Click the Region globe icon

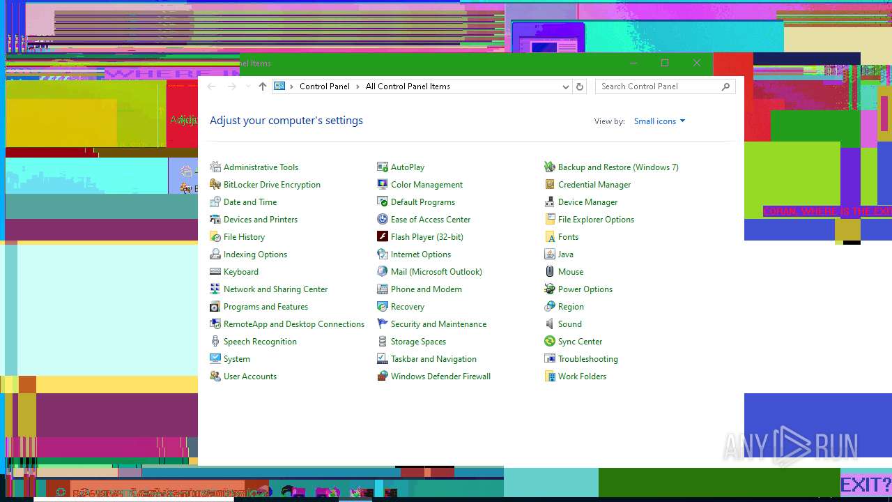550,307
